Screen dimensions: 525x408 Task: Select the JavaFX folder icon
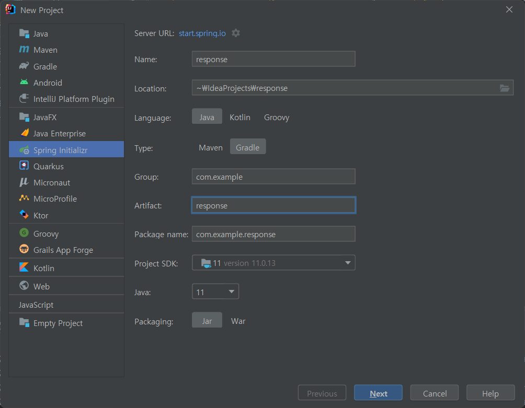click(24, 117)
